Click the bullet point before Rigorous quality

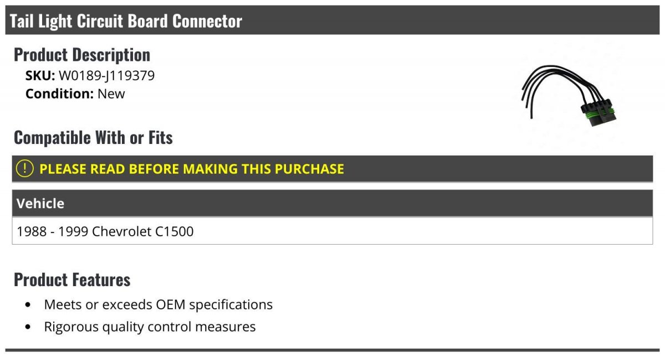coord(28,327)
